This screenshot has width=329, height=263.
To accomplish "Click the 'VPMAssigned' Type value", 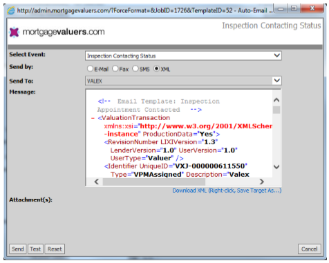I will pyautogui.click(x=158, y=175).
